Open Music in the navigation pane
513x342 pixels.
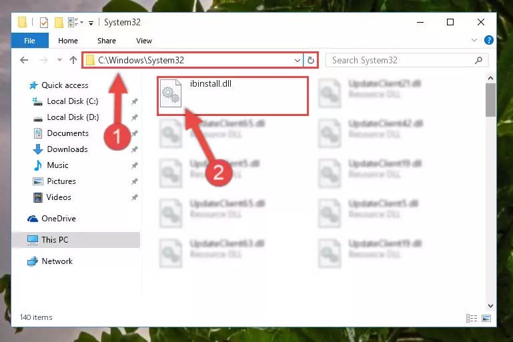pos(57,165)
